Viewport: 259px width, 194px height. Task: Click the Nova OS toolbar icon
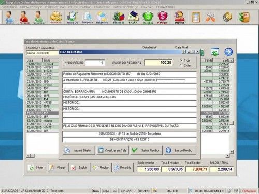(x=73, y=17)
